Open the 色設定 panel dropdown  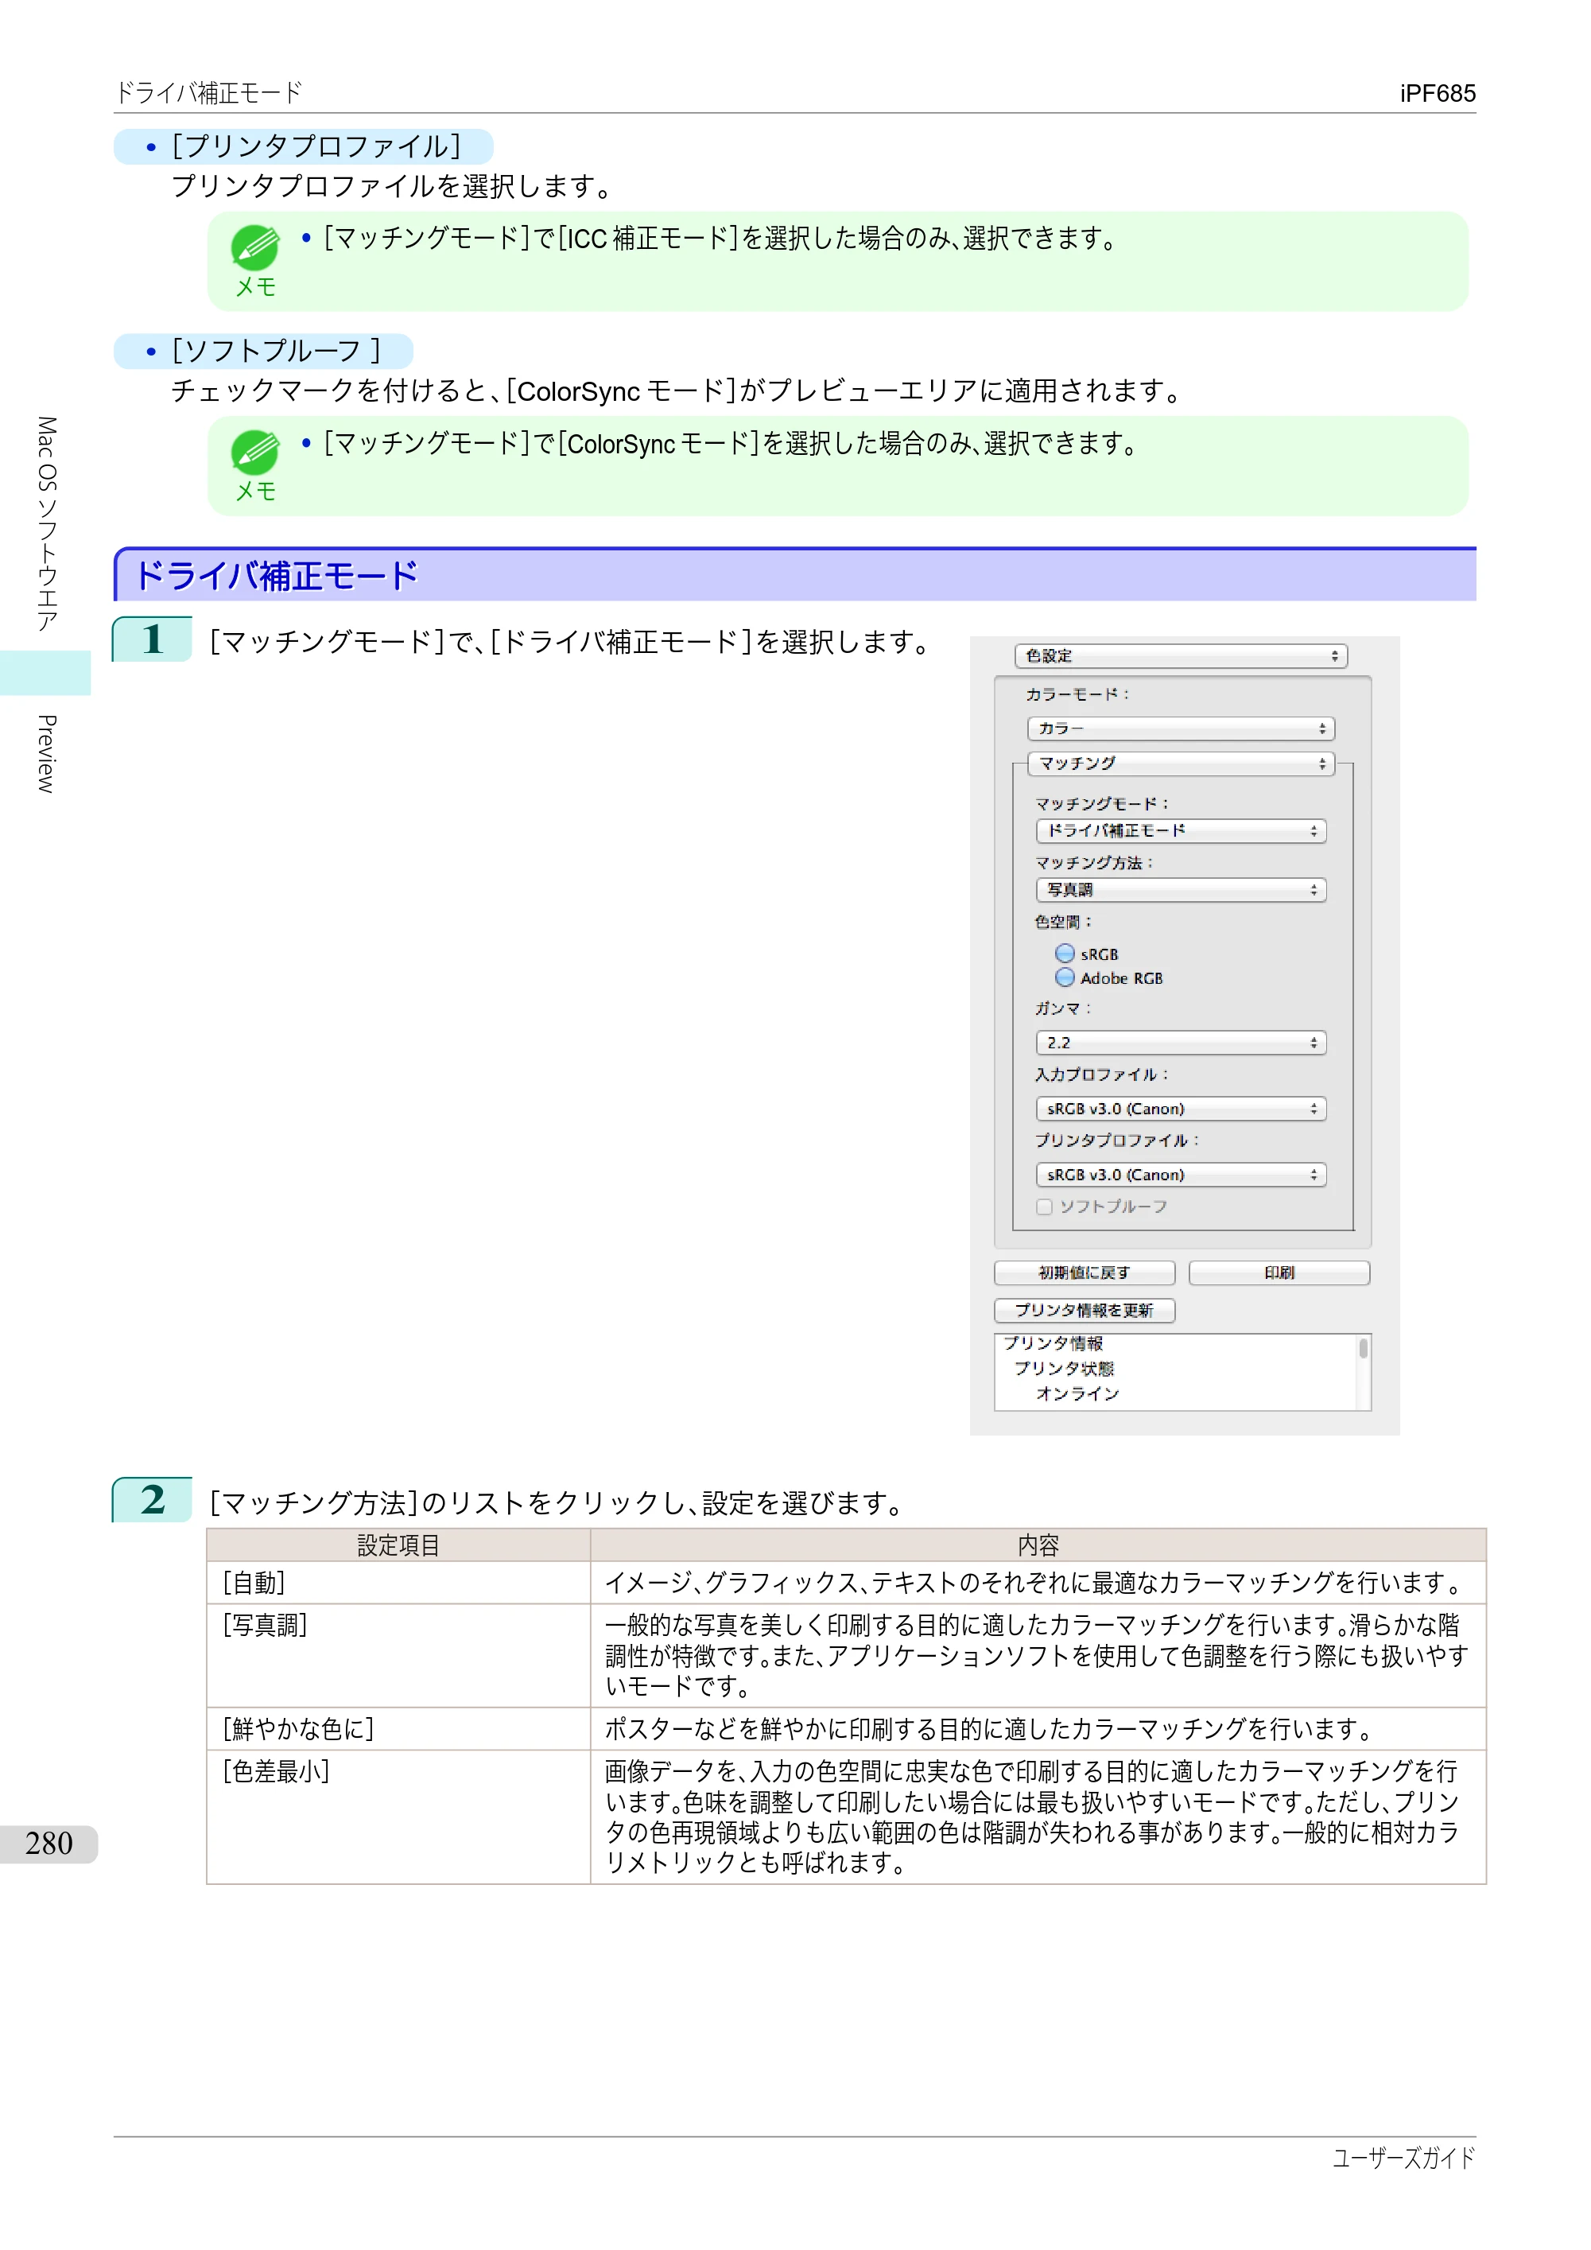(x=1181, y=655)
